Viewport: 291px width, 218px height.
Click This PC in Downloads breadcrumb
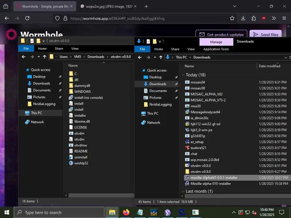pos(181,57)
